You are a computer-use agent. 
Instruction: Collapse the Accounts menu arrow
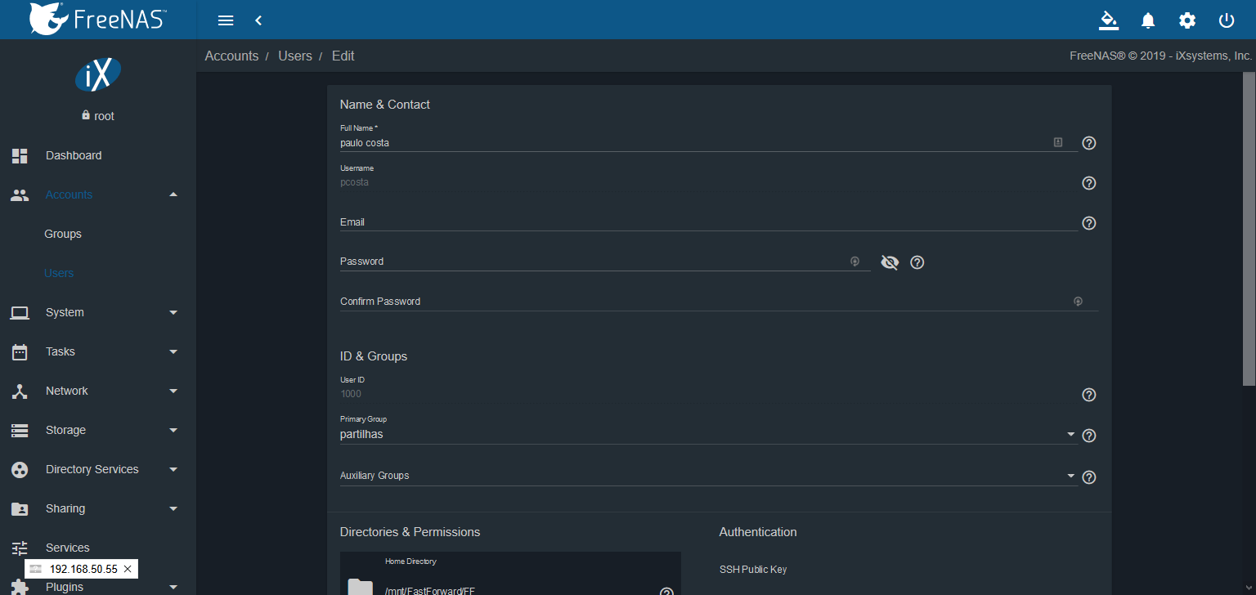(x=173, y=195)
